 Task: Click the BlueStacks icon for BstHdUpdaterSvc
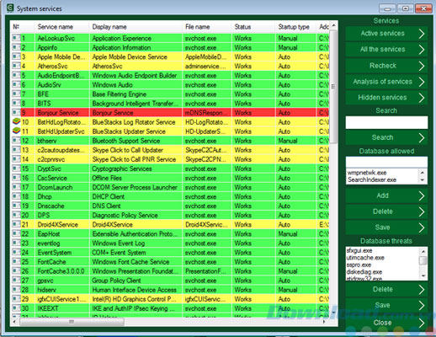(17, 131)
